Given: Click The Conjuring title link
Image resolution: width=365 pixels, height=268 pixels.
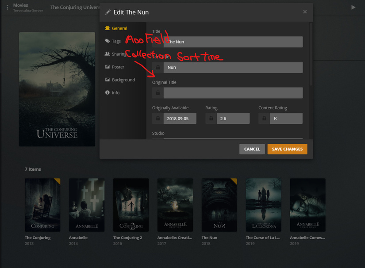Looking at the screenshot, I should click(38, 238).
